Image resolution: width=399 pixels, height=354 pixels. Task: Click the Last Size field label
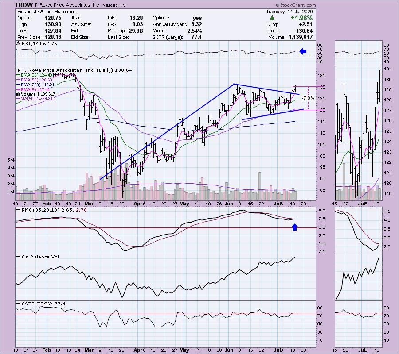tap(118, 37)
